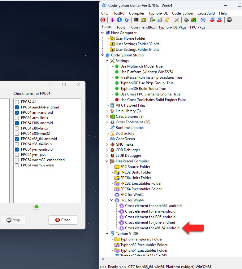Click the horizontal scrollbar left arrow

pos(103,259)
